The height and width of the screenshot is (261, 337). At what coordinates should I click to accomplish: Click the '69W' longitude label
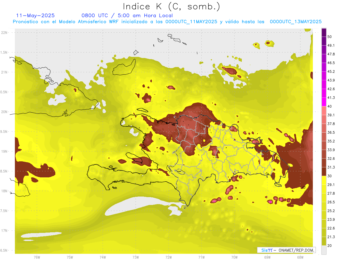click(x=267, y=257)
